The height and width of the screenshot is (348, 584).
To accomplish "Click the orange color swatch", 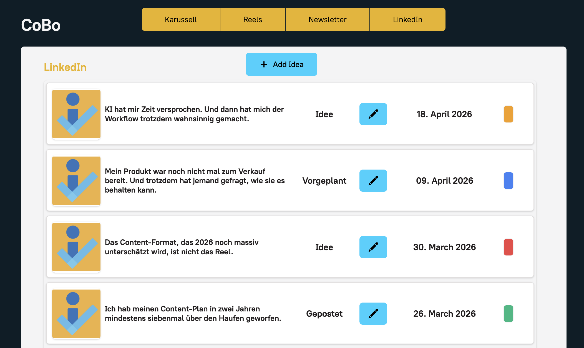I will click(x=508, y=114).
